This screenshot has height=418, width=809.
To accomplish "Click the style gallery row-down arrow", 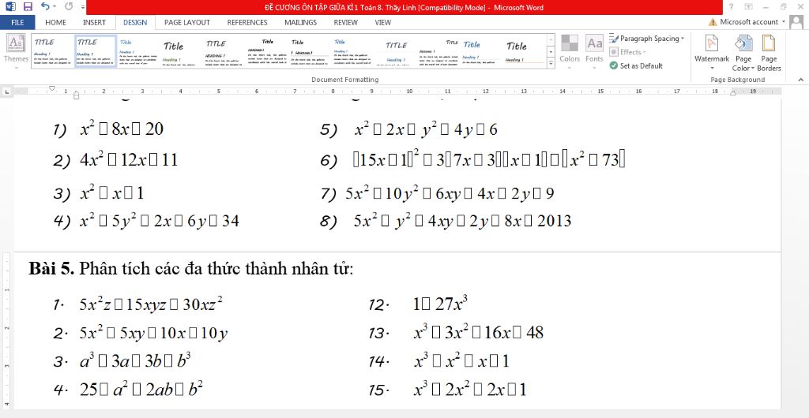I will point(551,51).
